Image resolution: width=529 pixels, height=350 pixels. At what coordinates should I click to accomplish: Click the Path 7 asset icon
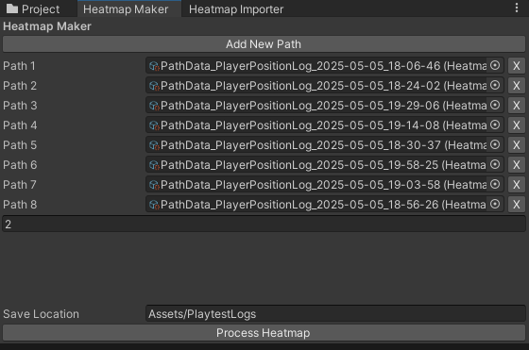click(x=154, y=185)
